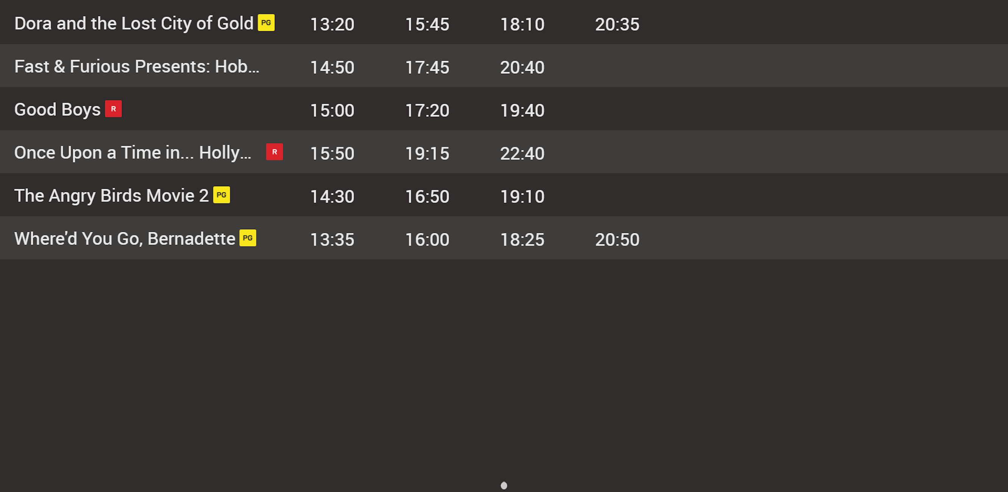Select the 15:00 Good Boys showtime

(332, 110)
